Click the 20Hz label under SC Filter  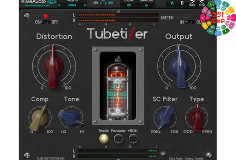(155, 132)
